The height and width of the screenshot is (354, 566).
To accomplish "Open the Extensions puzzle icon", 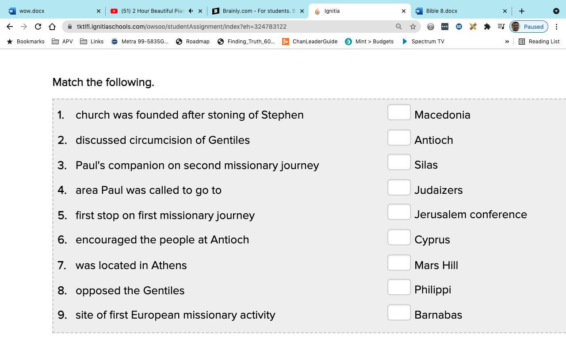I will point(487,27).
